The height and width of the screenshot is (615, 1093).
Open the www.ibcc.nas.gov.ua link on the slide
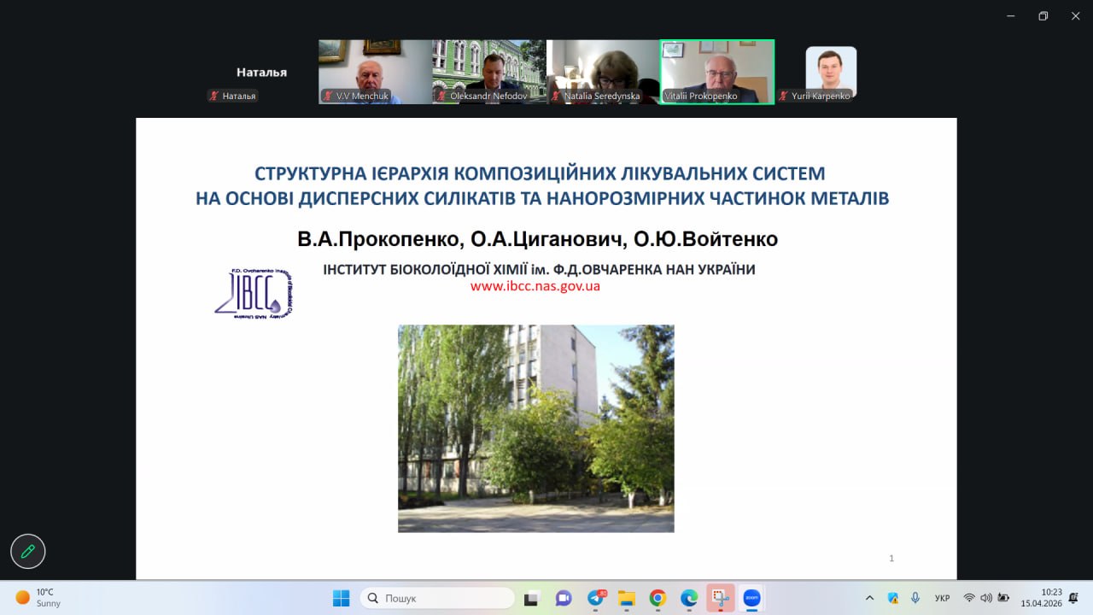click(x=535, y=286)
